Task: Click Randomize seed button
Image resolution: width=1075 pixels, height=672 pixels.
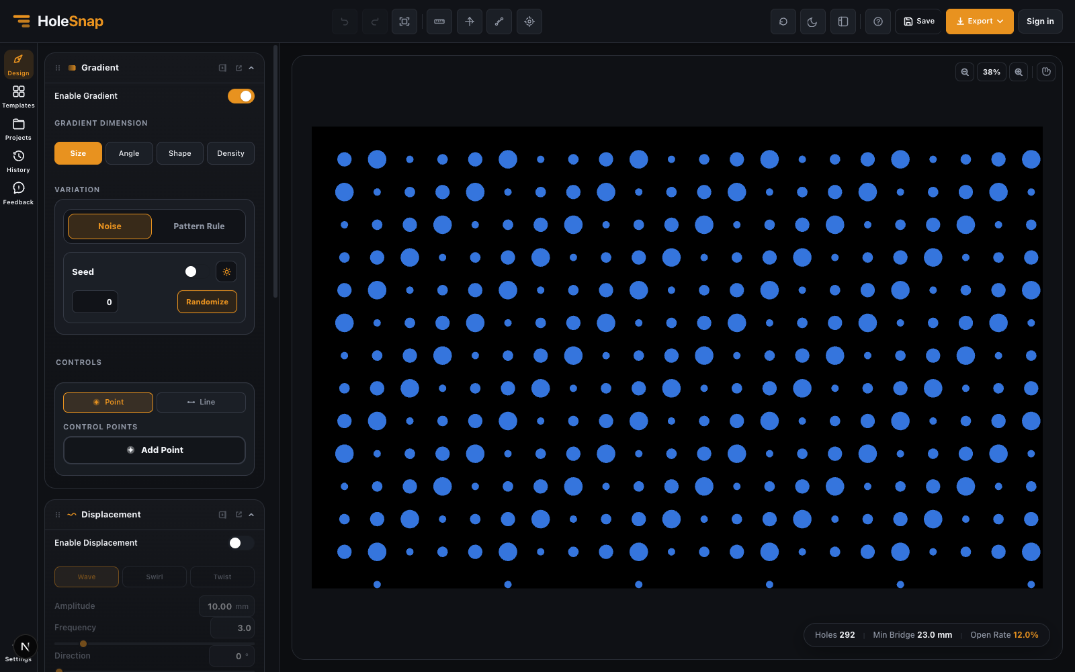Action: click(207, 302)
